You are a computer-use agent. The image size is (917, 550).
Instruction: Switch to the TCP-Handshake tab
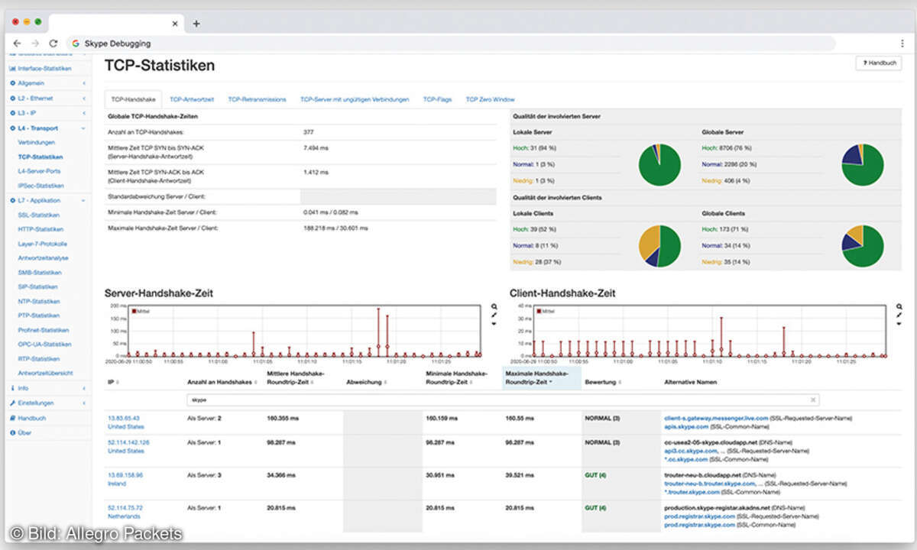point(133,99)
